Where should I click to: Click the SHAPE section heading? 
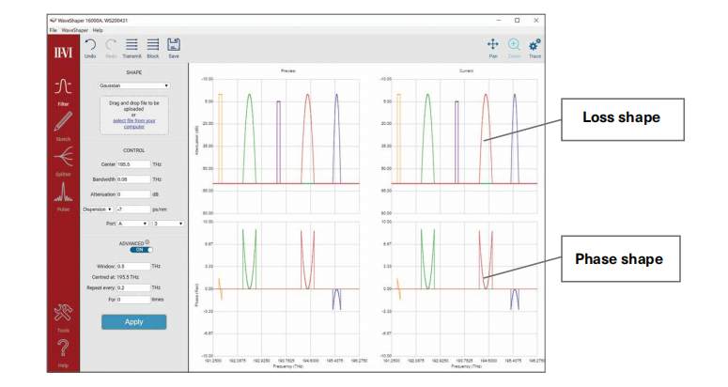click(x=133, y=72)
